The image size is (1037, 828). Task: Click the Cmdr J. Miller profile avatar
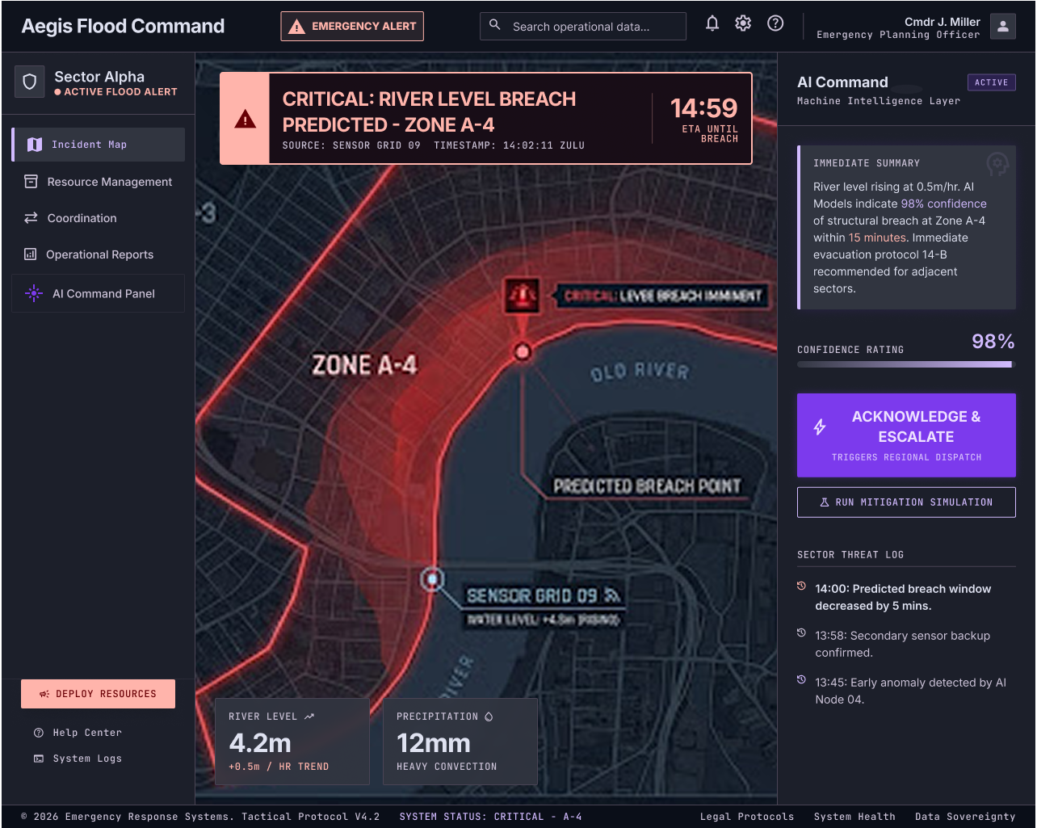[1003, 27]
